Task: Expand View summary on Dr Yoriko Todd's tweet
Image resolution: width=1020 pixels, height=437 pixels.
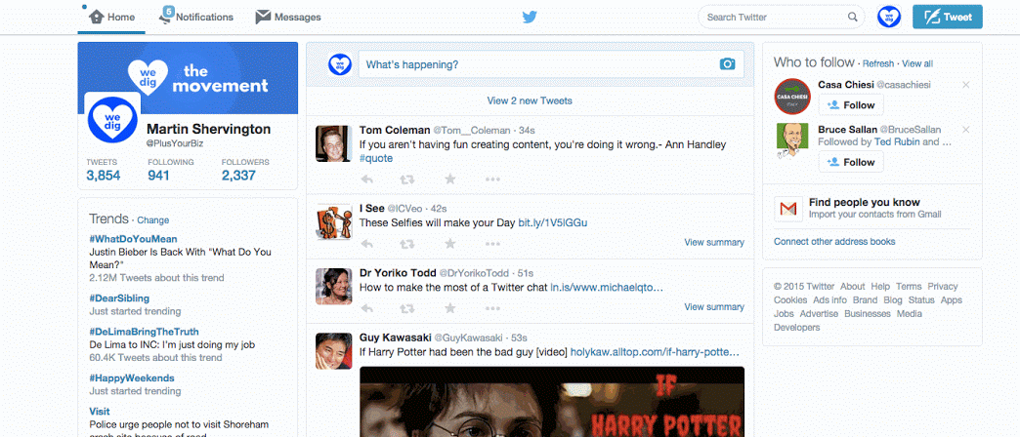Action: coord(714,307)
